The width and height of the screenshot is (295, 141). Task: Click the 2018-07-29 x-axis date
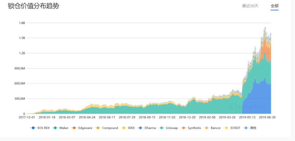click(x=127, y=117)
